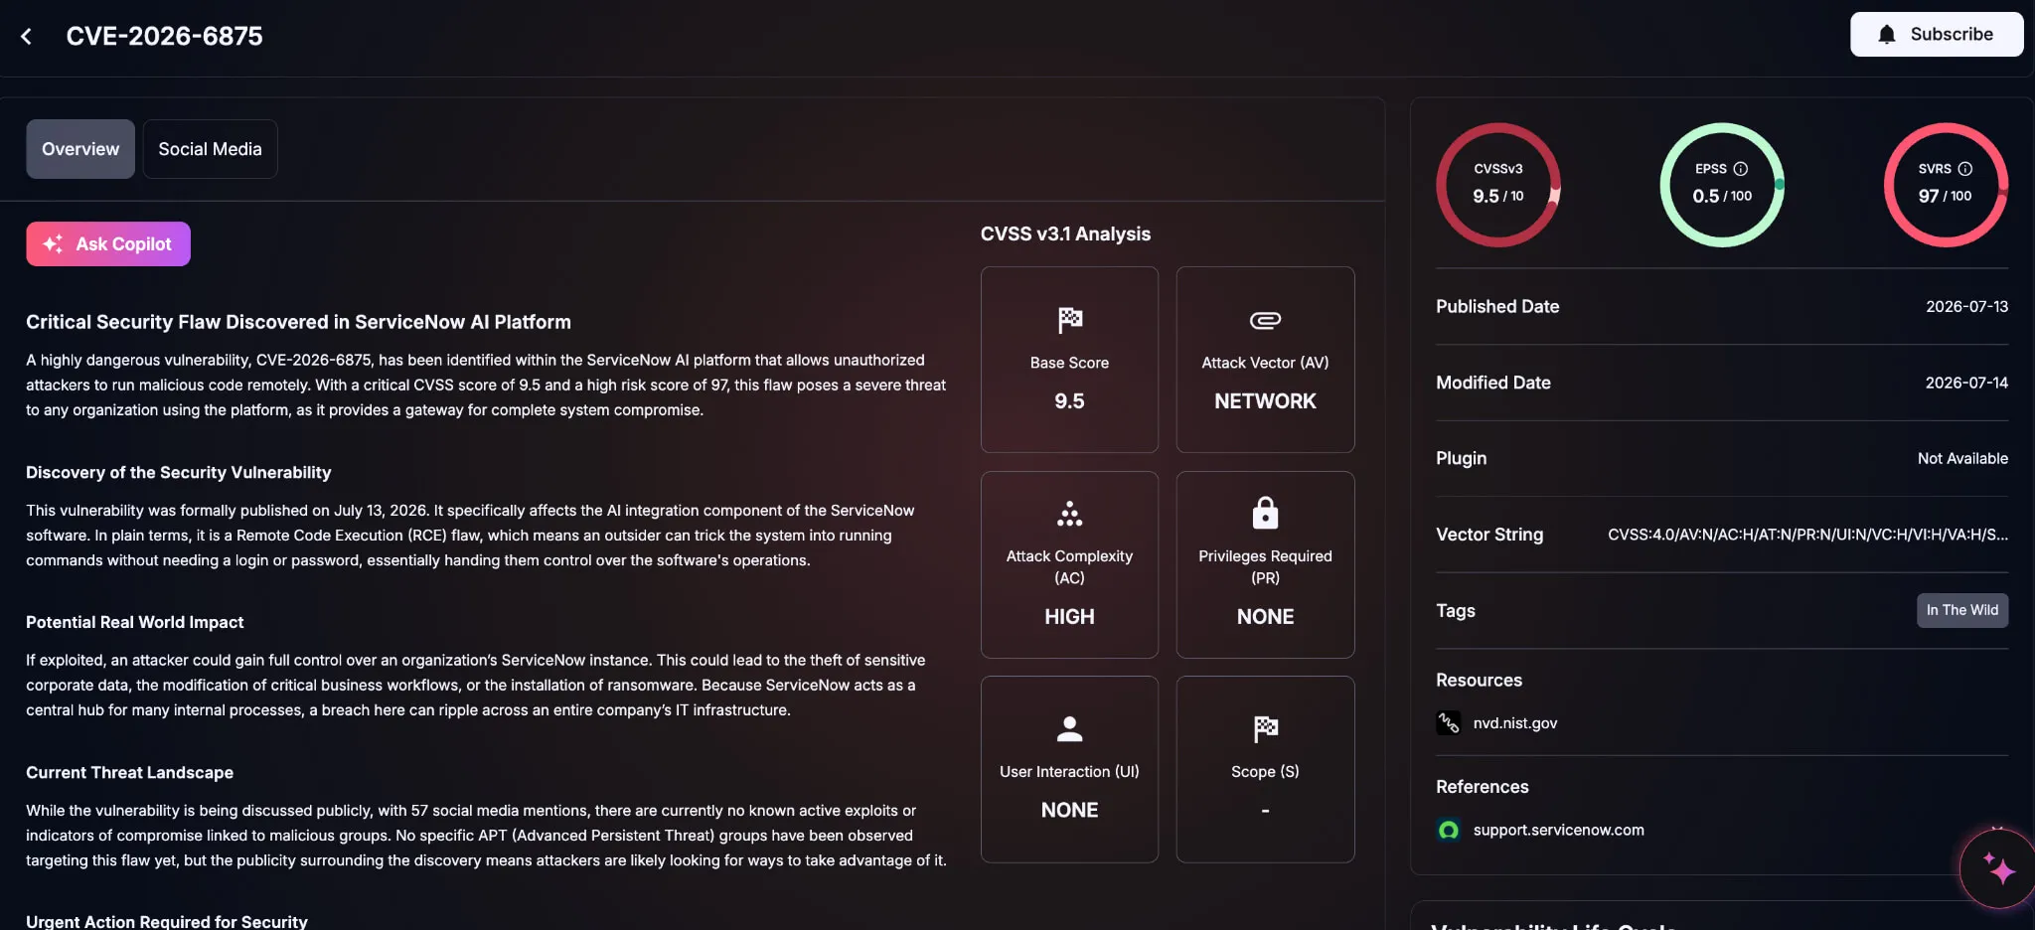Switch to the Social Media tab
The image size is (2035, 930).
pos(210,149)
